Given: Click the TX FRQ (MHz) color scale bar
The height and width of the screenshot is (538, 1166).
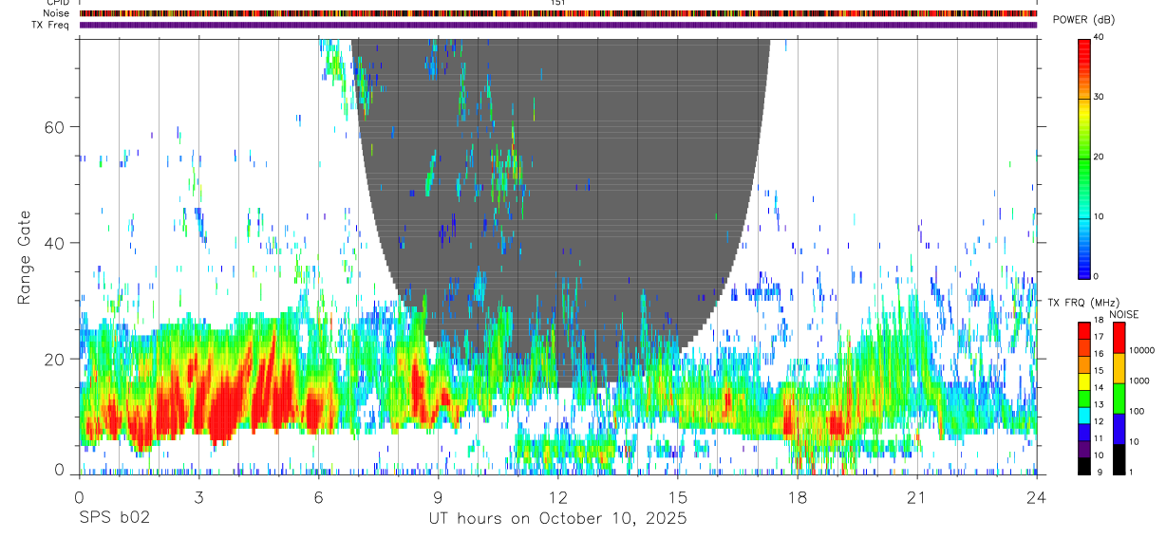Looking at the screenshot, I should point(1084,399).
